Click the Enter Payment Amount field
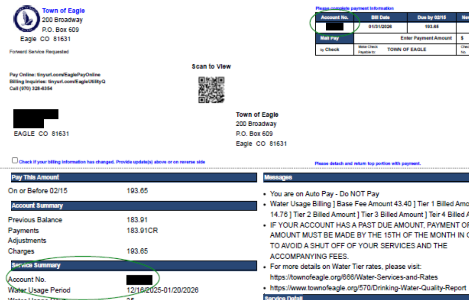This screenshot has width=469, height=300. pos(405,38)
